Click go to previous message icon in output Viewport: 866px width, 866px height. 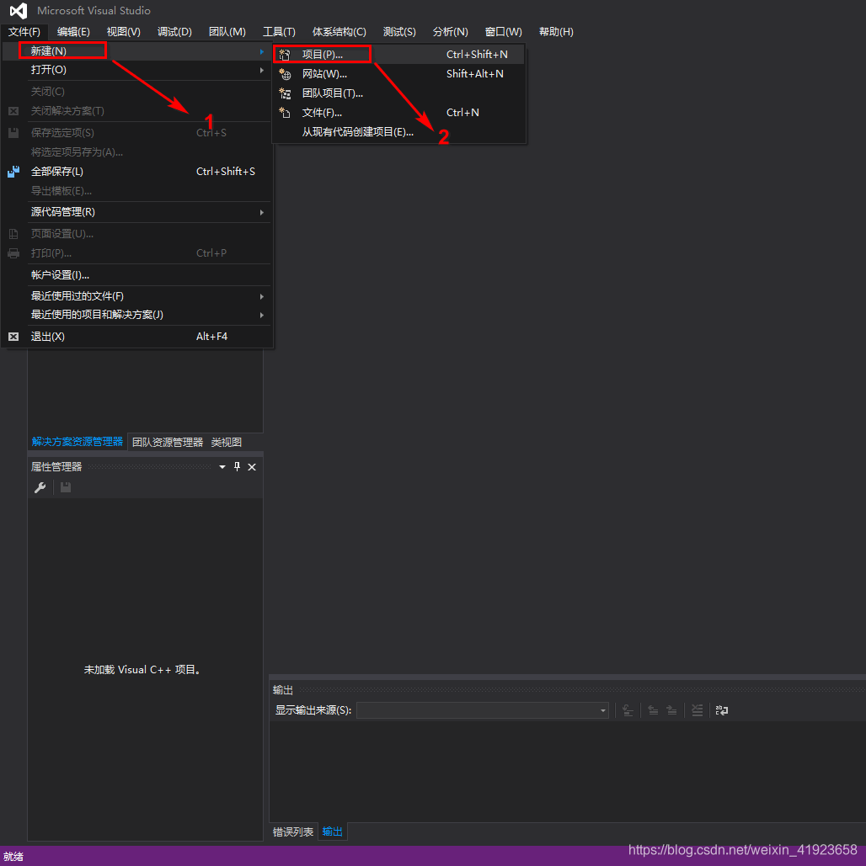[x=653, y=710]
